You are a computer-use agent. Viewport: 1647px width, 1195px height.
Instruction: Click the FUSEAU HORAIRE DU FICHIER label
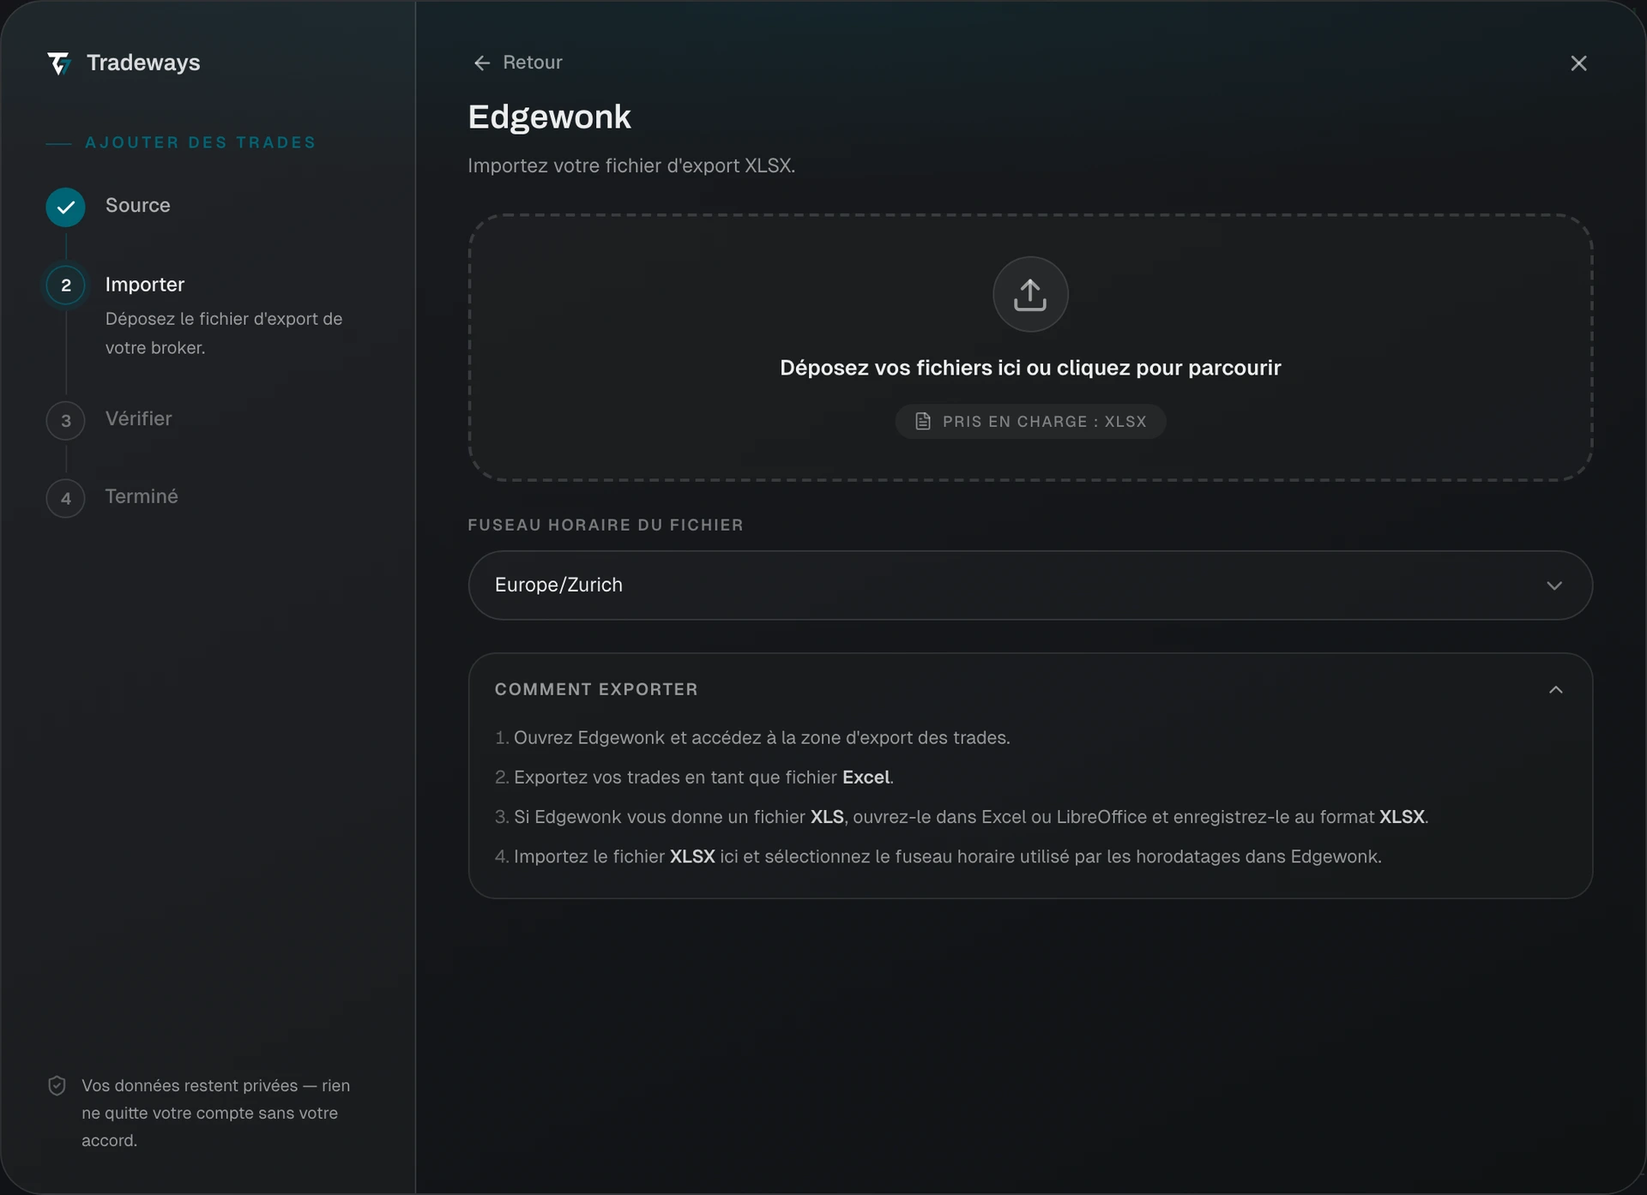point(606,525)
